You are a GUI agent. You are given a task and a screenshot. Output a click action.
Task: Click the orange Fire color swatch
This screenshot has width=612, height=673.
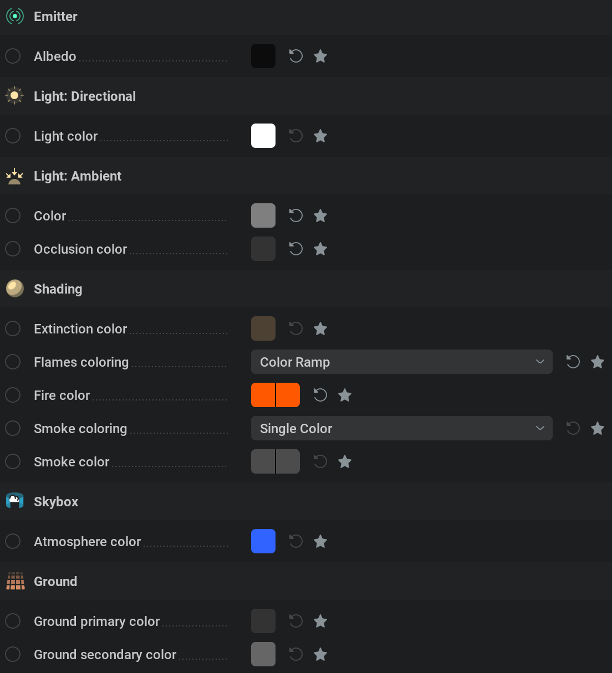coord(276,395)
